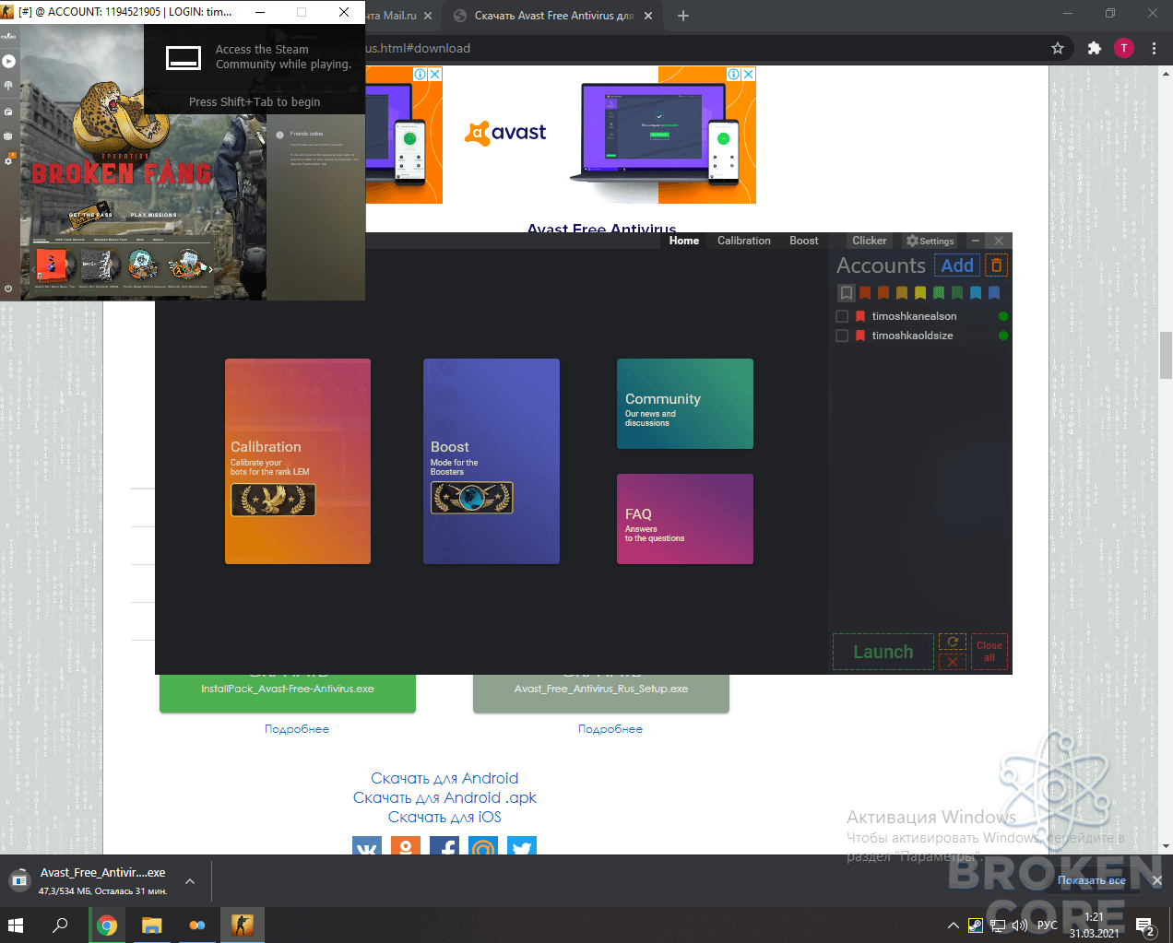1173x943 pixels.
Task: Open panel Settings with gear icon
Action: coord(930,241)
